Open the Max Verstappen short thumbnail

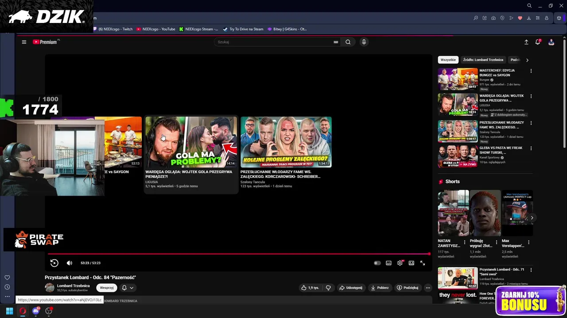click(x=517, y=213)
